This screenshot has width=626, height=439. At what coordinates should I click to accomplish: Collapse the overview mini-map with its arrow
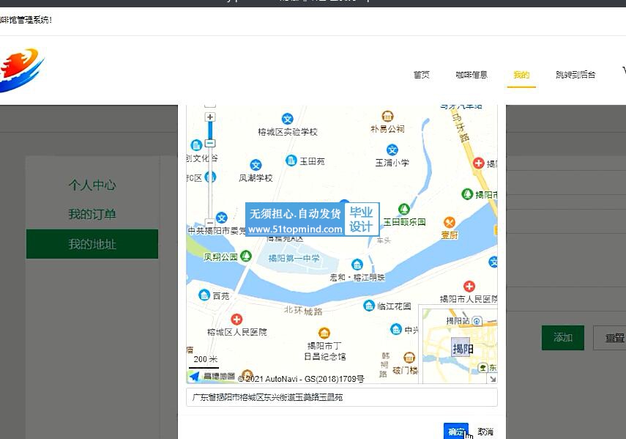coord(493,379)
